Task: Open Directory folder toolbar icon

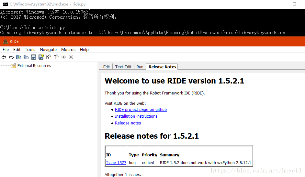Action: tap(26, 57)
